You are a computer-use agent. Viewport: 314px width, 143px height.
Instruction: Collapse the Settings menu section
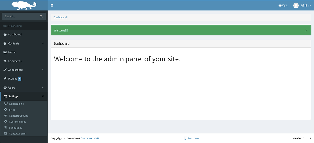coord(43,96)
